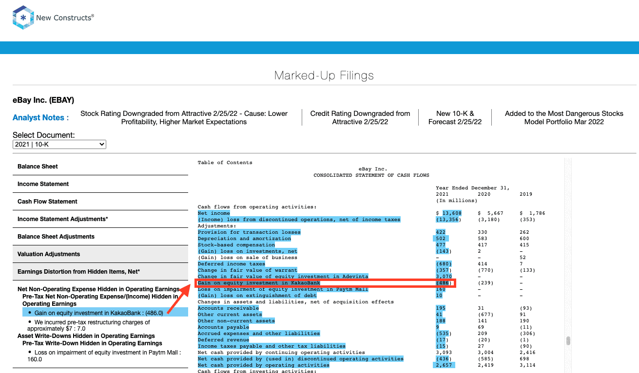Click Stock-based compensation line

(x=236, y=245)
